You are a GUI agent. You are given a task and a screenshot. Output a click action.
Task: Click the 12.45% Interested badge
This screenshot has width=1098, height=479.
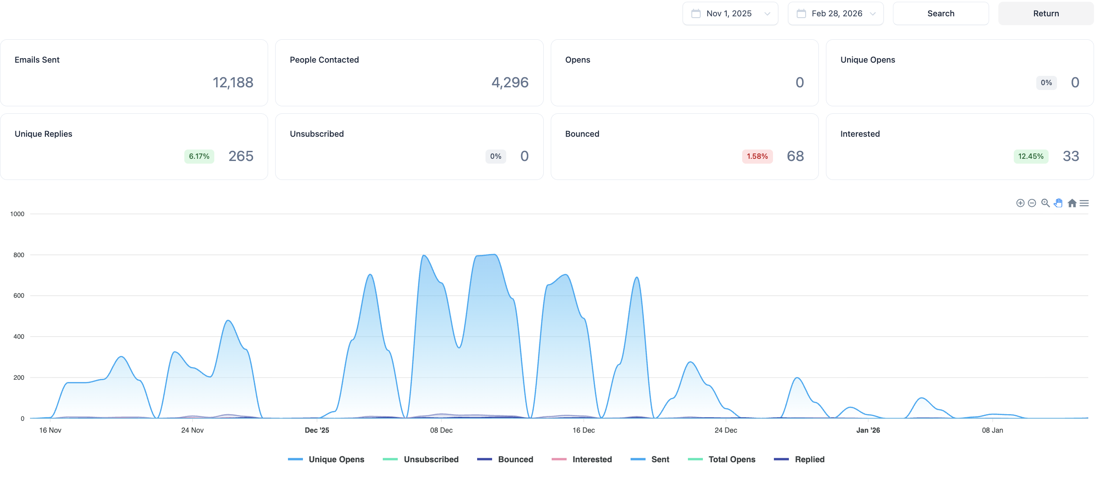1031,156
